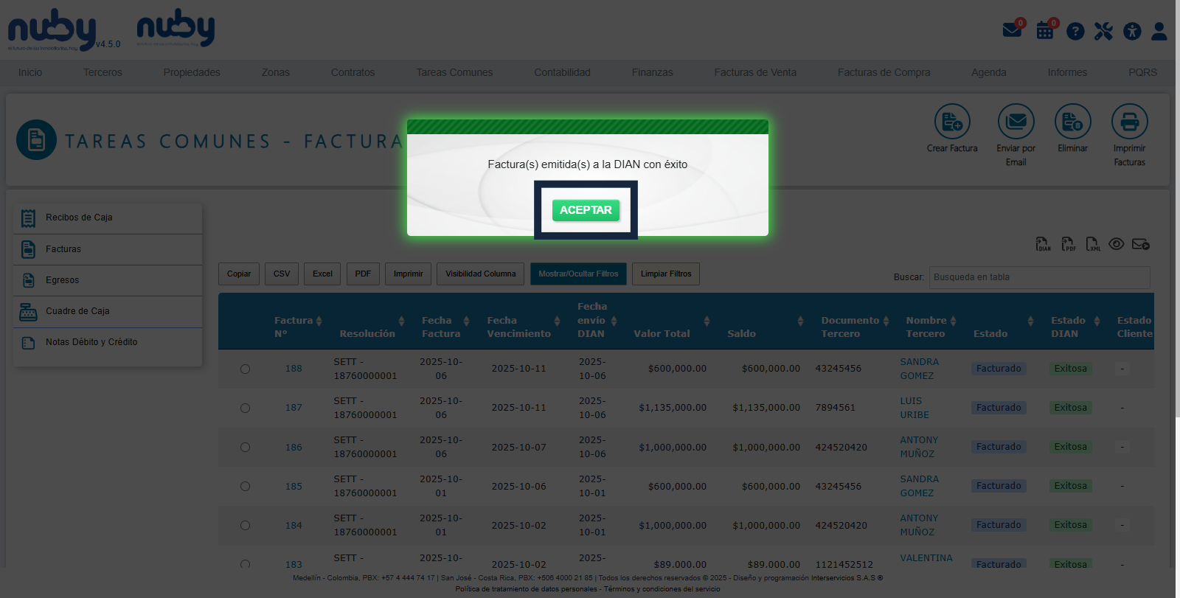This screenshot has height=598, width=1180.
Task: Open the tools wrench icon in header
Action: click(x=1103, y=31)
